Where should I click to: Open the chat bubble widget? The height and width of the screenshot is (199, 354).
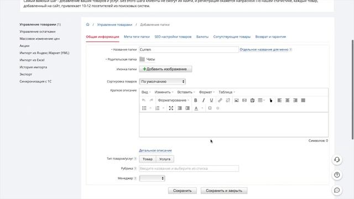coord(337,190)
